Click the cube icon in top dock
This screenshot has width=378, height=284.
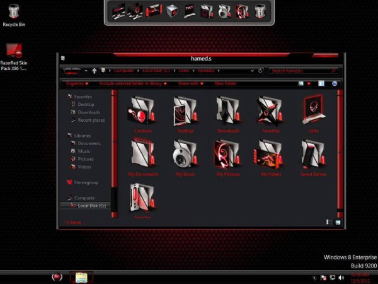[x=171, y=11]
